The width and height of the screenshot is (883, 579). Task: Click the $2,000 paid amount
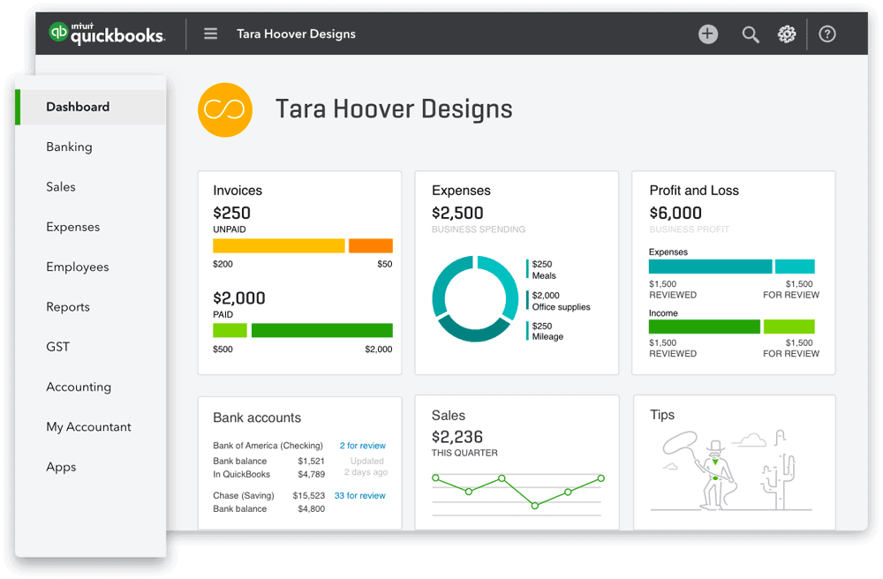(x=238, y=298)
